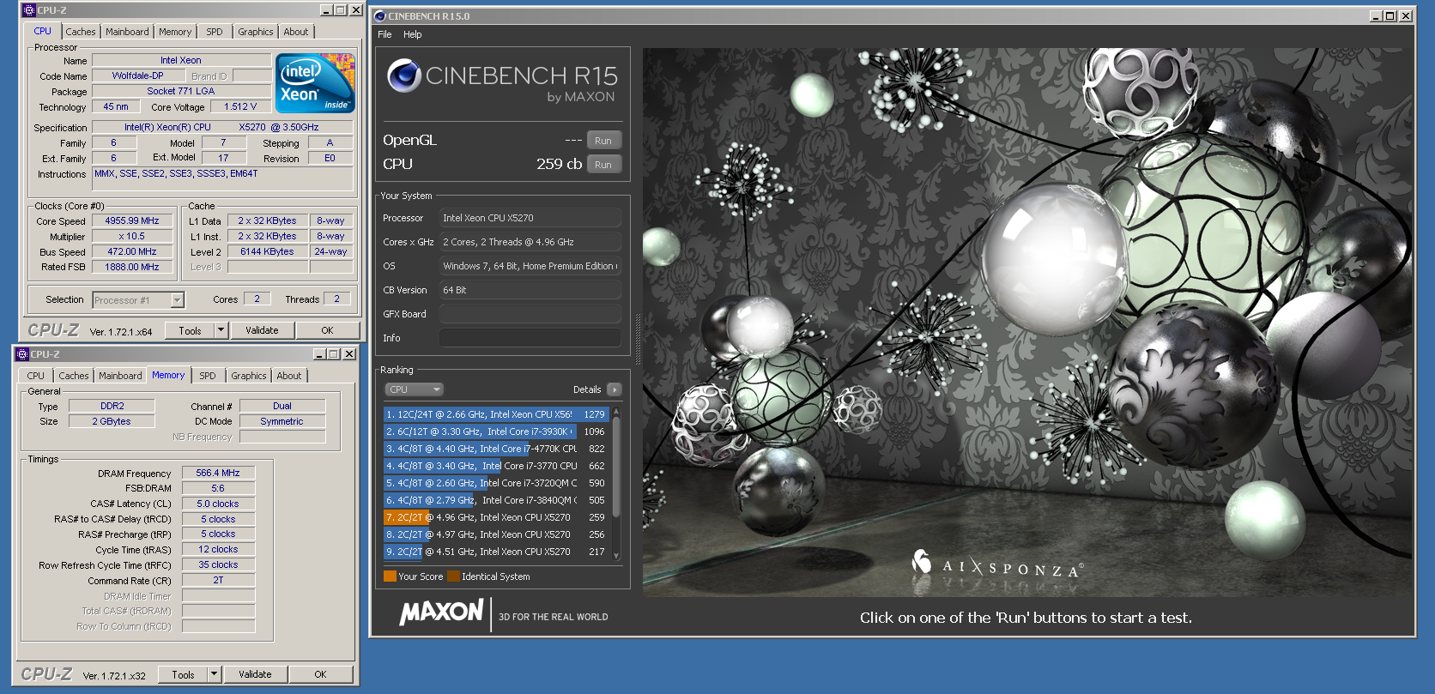Click Validate in bottom CPU-Z window
The image size is (1435, 694).
(255, 674)
